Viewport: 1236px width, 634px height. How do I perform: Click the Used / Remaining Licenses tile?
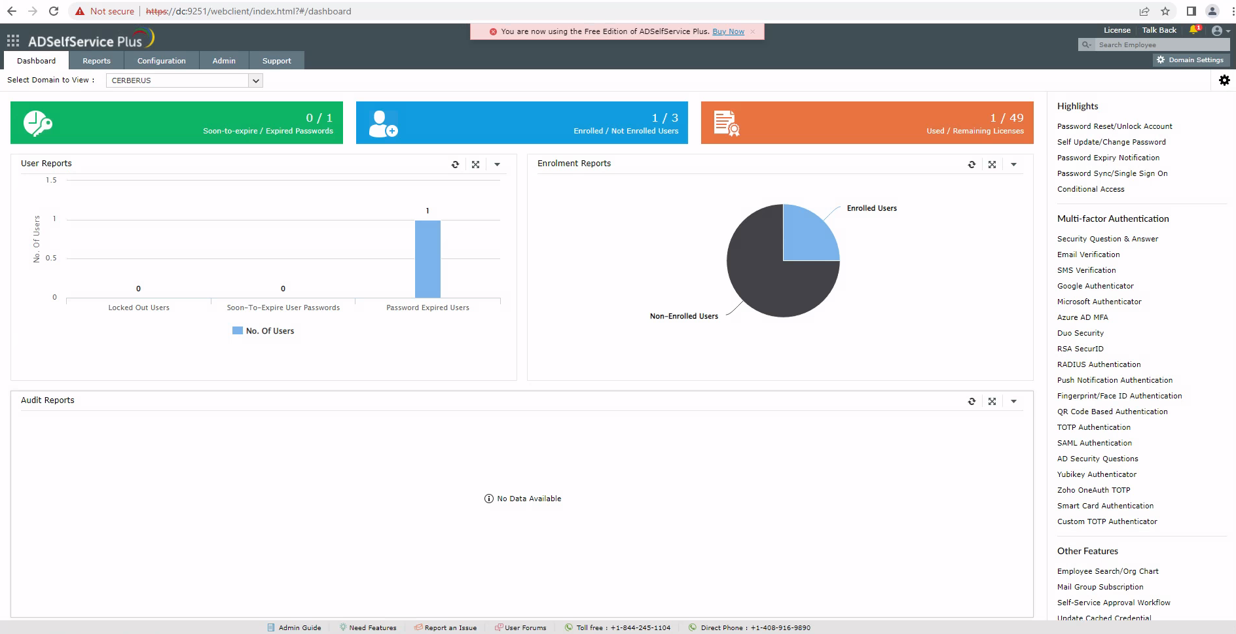867,122
